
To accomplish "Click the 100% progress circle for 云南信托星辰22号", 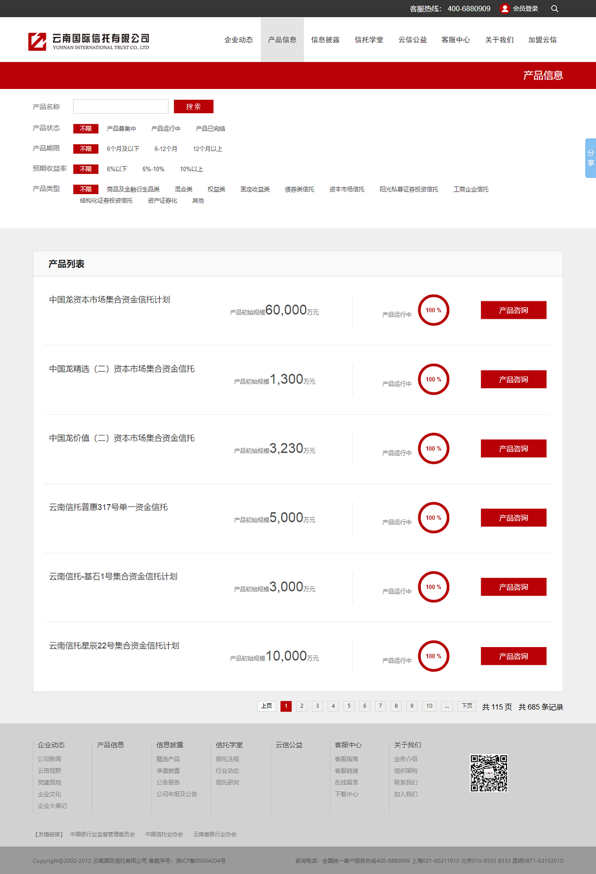I will [x=433, y=656].
